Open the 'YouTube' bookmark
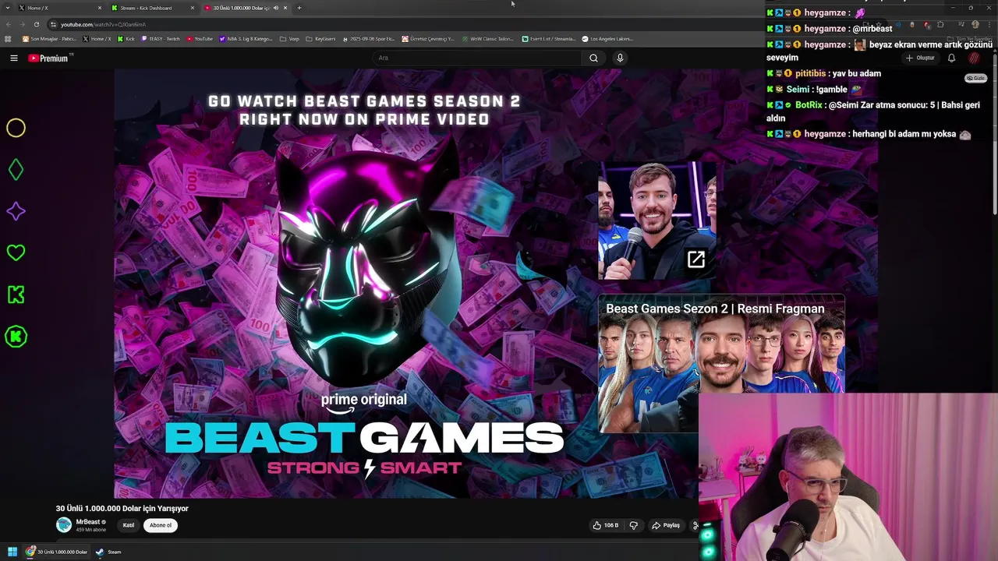The height and width of the screenshot is (561, 998). point(200,39)
